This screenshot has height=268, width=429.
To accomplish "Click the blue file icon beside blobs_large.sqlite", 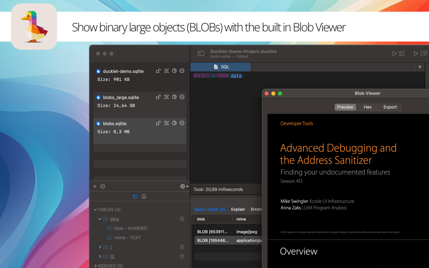I will click(98, 98).
